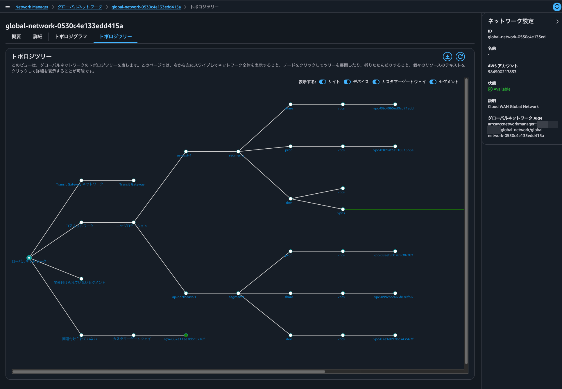The height and width of the screenshot is (389, 562).
Task: Toggle the サイト display switch
Action: tap(323, 82)
